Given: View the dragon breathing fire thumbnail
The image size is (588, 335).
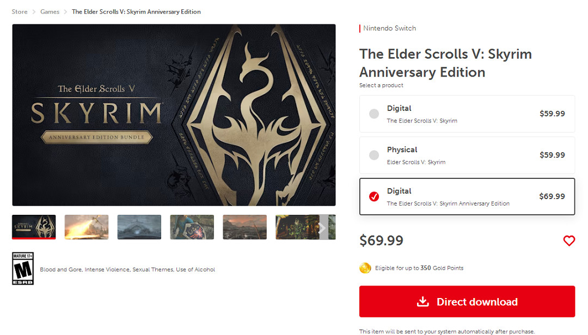Looking at the screenshot, I should click(x=87, y=227).
